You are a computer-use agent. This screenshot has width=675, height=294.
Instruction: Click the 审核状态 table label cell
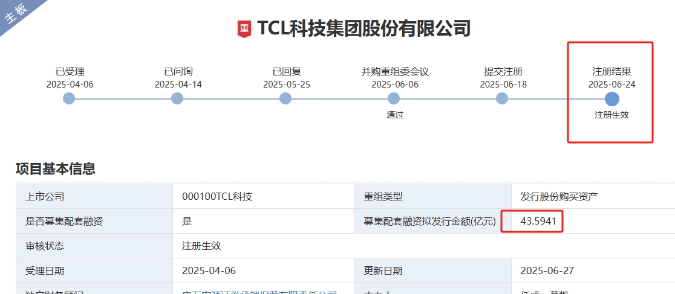pos(94,246)
